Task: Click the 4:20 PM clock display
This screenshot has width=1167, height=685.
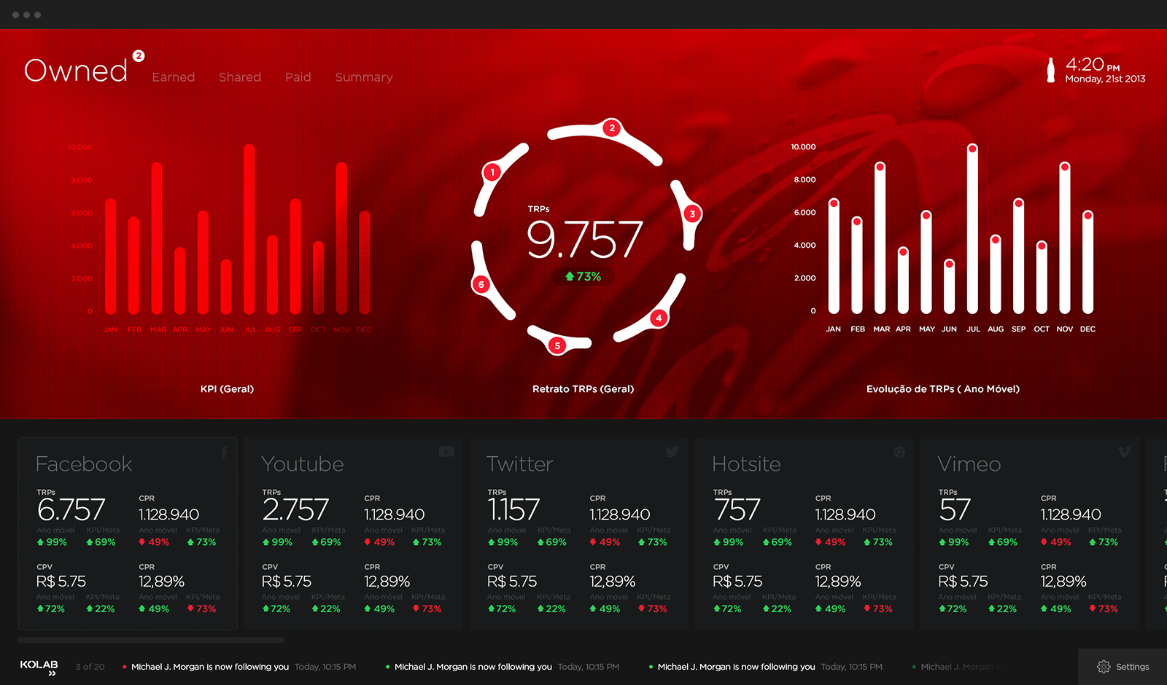Action: tap(1093, 64)
